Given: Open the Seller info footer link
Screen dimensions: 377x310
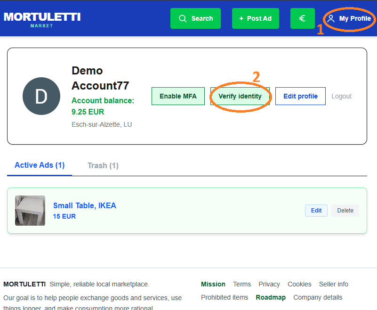Looking at the screenshot, I should pyautogui.click(x=334, y=284).
